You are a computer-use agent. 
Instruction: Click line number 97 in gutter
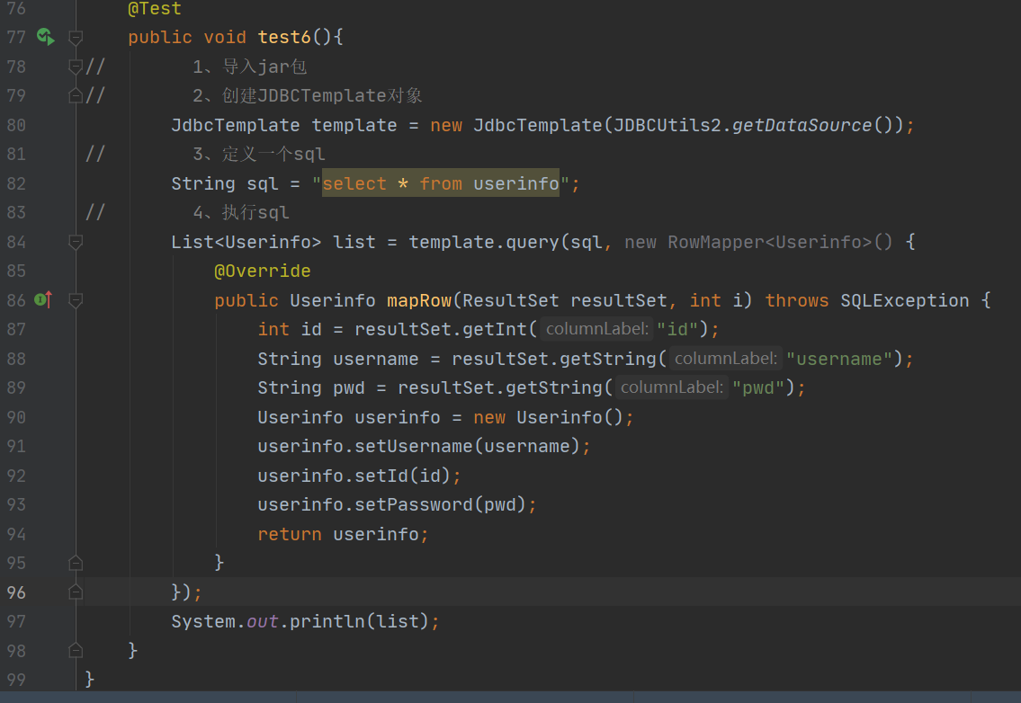(x=16, y=621)
